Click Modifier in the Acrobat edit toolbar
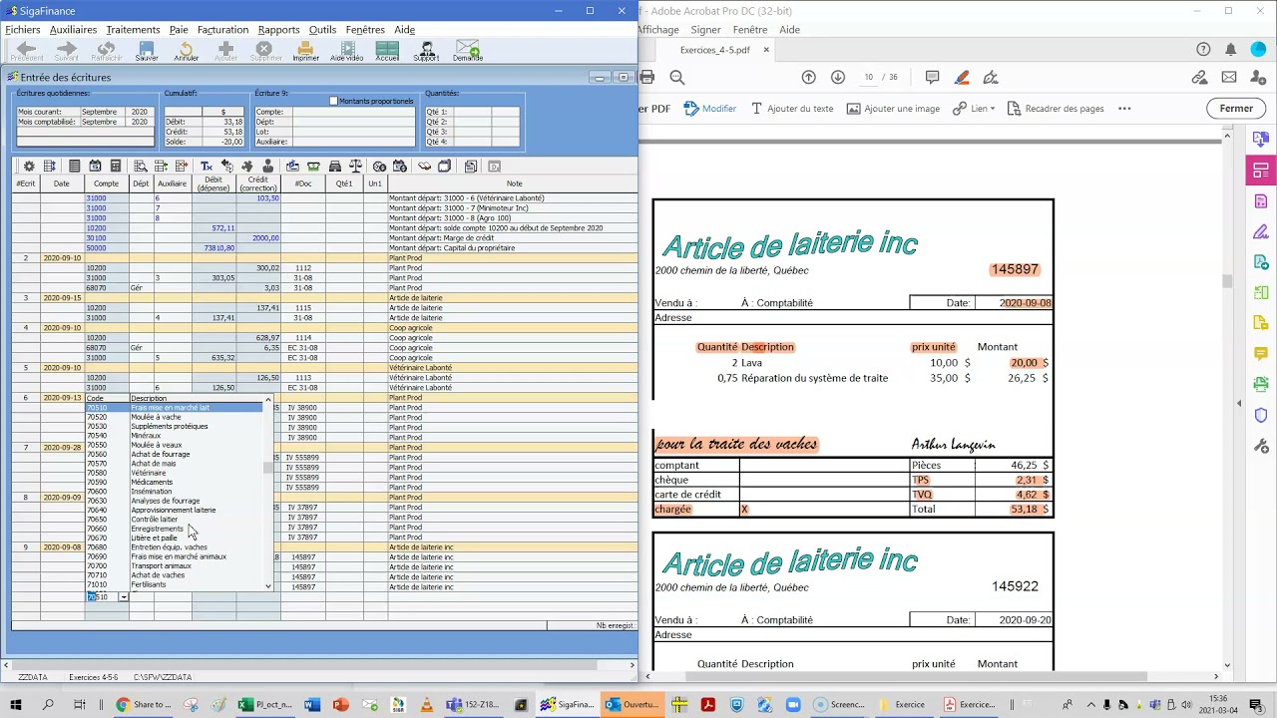1277x718 pixels. coord(710,109)
